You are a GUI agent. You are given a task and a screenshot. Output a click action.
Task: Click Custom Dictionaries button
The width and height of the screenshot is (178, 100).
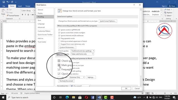[67, 47]
